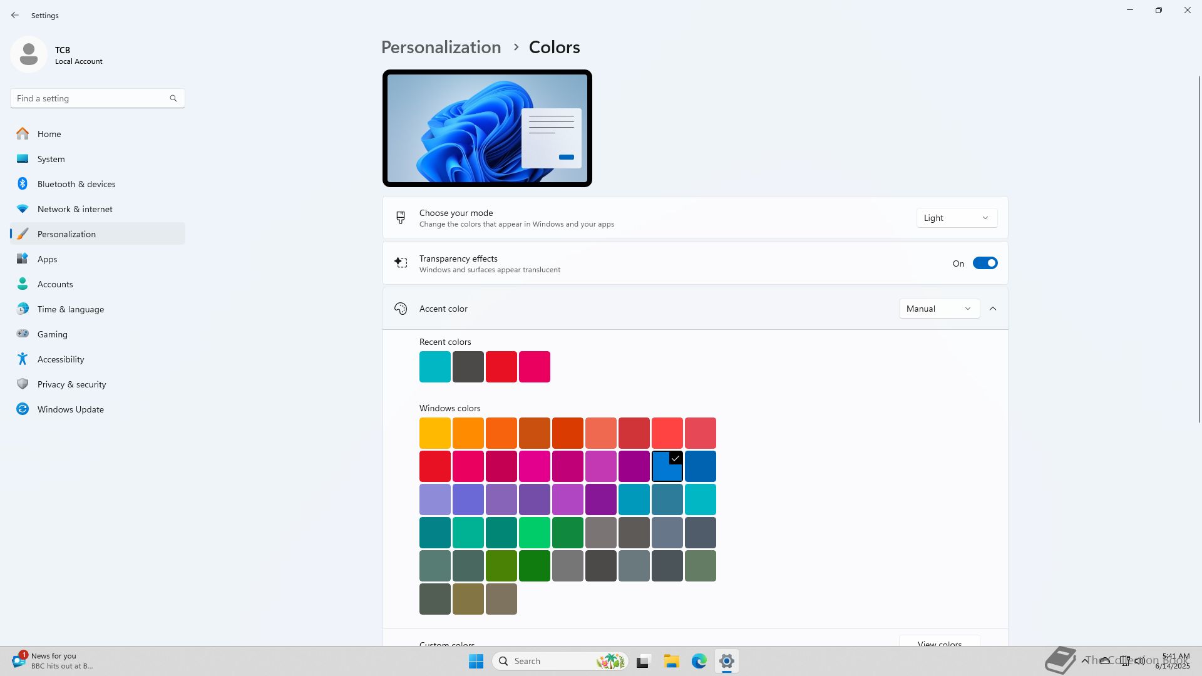The image size is (1202, 676).
Task: Open the Choose your mode dropdown
Action: pos(956,218)
